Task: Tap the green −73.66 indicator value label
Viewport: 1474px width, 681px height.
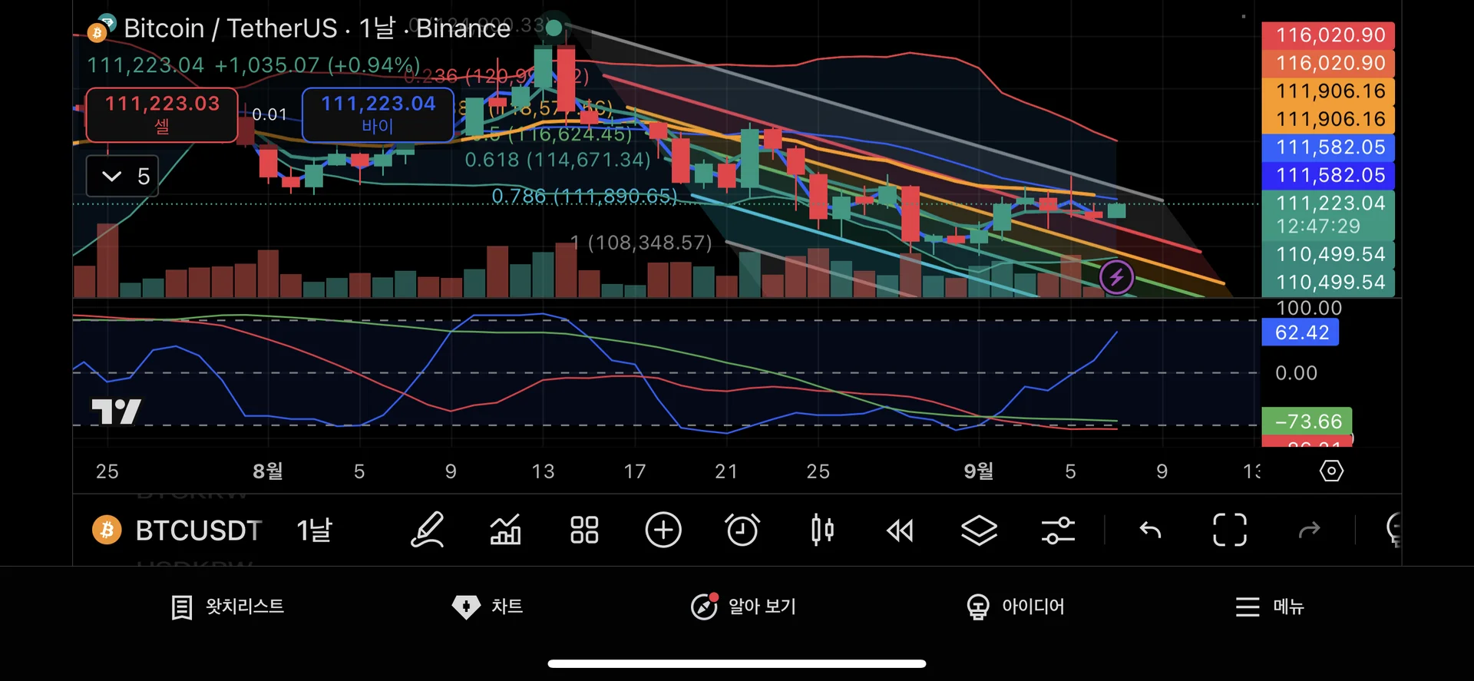Action: click(x=1307, y=421)
